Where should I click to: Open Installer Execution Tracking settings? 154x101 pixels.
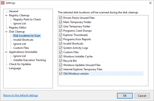point(30,60)
